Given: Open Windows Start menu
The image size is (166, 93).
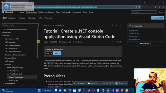Looking at the screenshot, I should pyautogui.click(x=39, y=90).
